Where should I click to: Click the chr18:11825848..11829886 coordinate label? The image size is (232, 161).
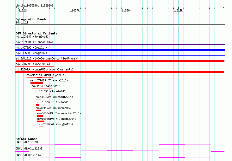click(34, 5)
